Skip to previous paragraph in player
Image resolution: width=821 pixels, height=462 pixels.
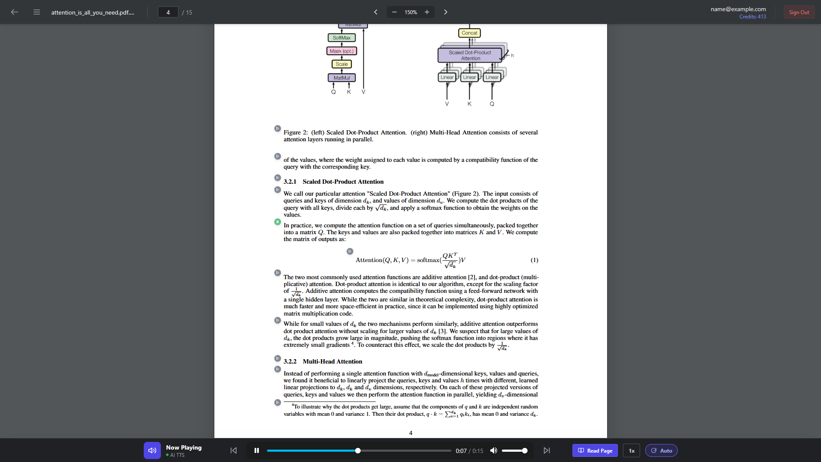pyautogui.click(x=234, y=450)
